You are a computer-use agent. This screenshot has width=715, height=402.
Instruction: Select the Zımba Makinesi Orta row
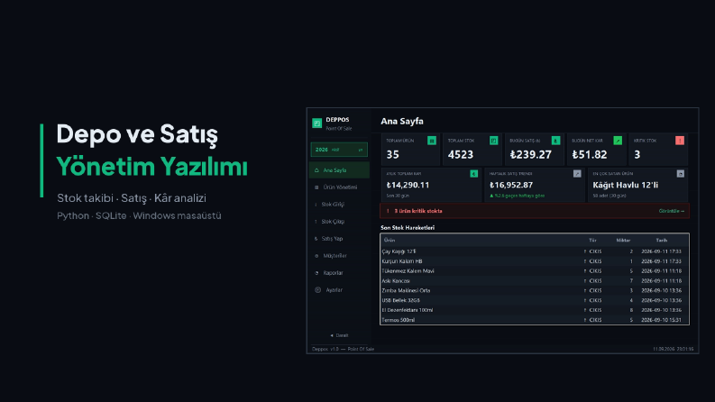point(535,291)
